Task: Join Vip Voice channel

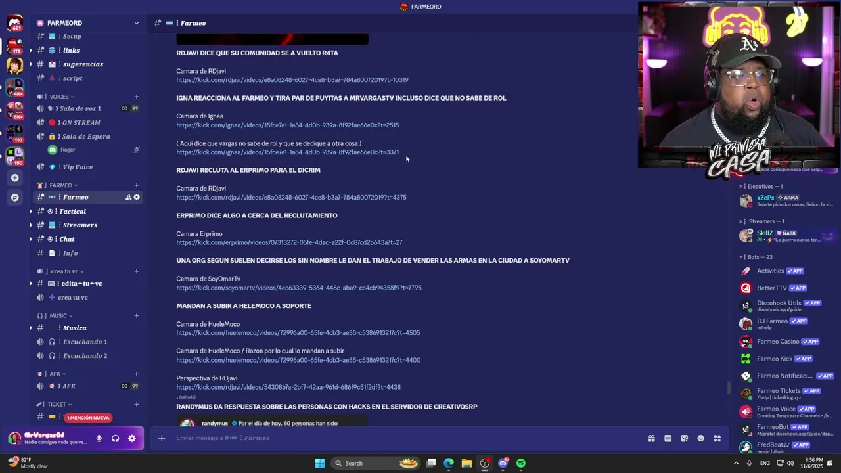Action: [x=87, y=167]
